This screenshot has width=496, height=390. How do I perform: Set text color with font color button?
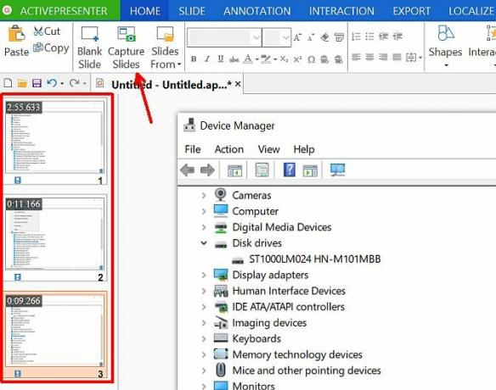[x=248, y=59]
